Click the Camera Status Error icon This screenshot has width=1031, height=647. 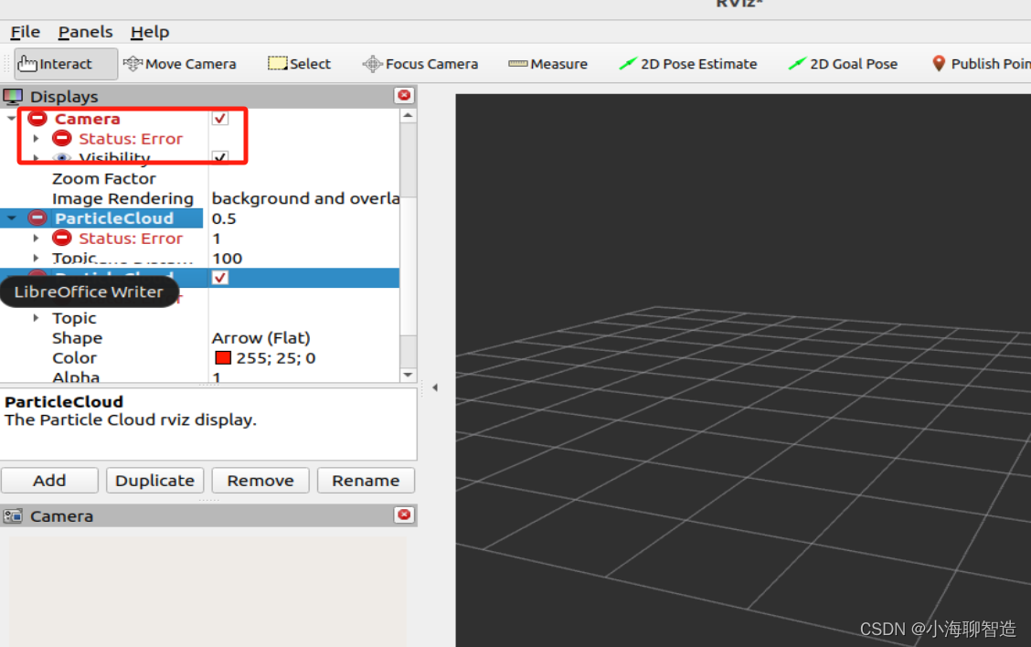(x=62, y=138)
